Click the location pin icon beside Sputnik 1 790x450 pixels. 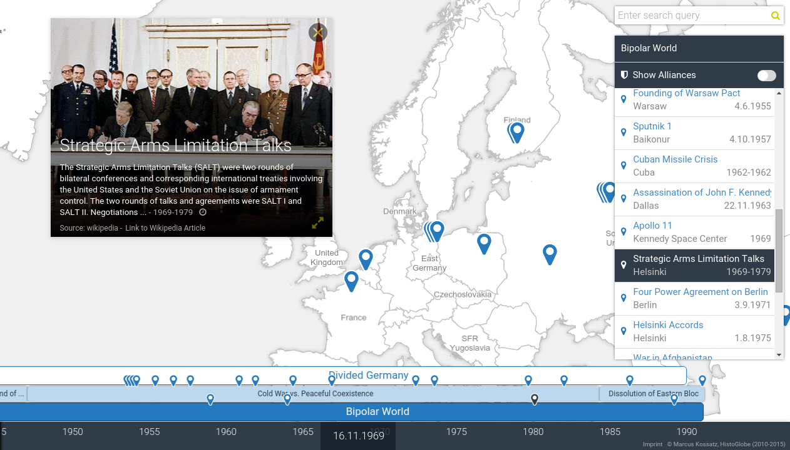(x=623, y=132)
